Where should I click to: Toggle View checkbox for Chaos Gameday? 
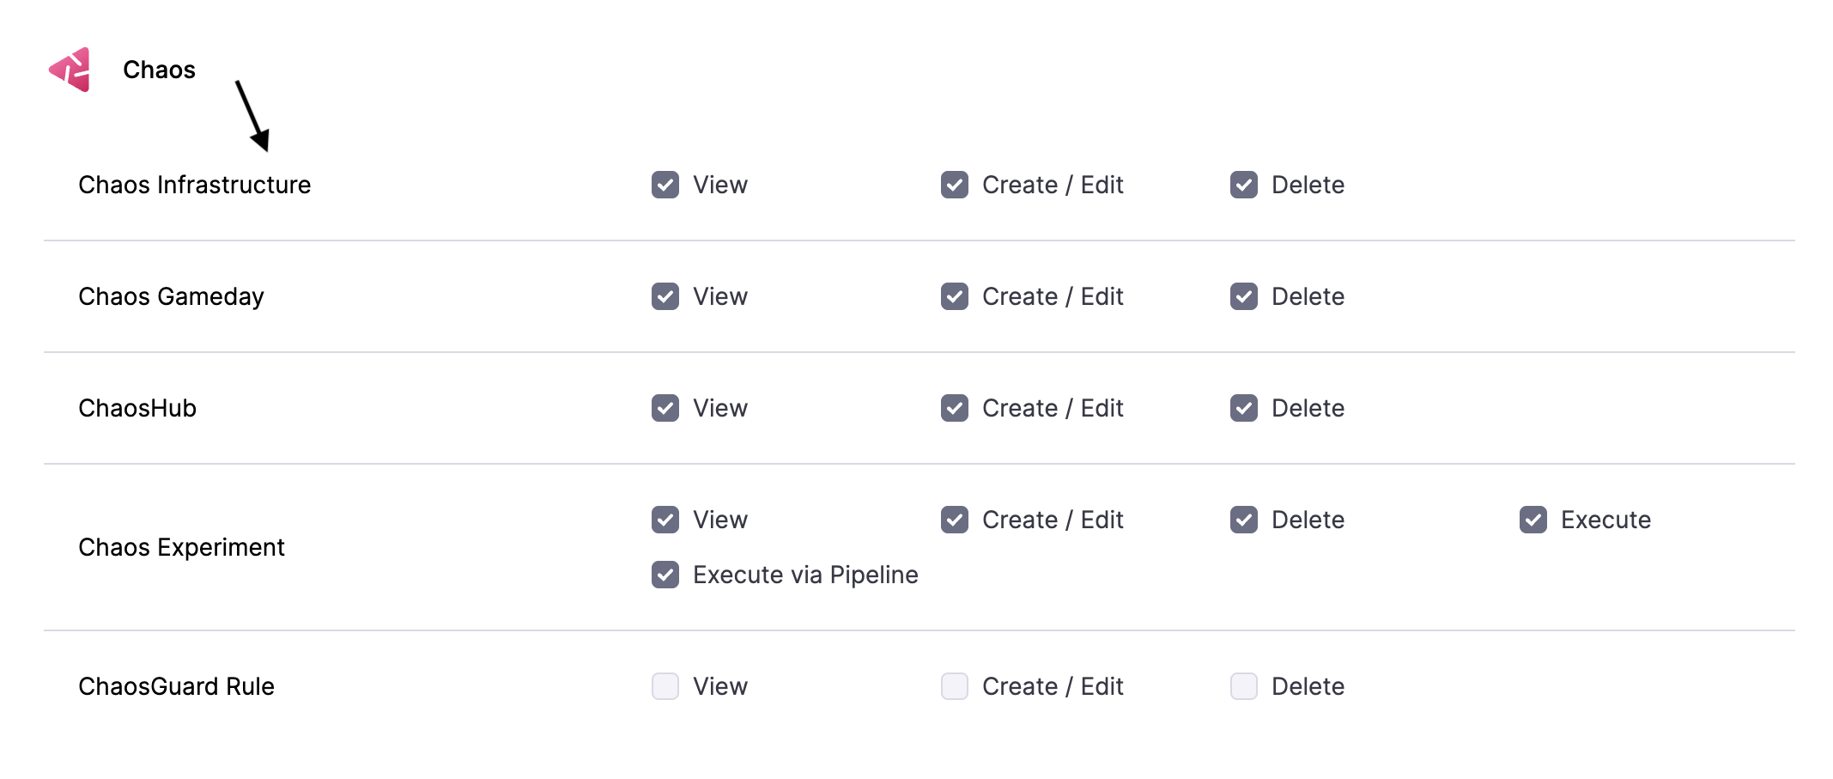665,296
